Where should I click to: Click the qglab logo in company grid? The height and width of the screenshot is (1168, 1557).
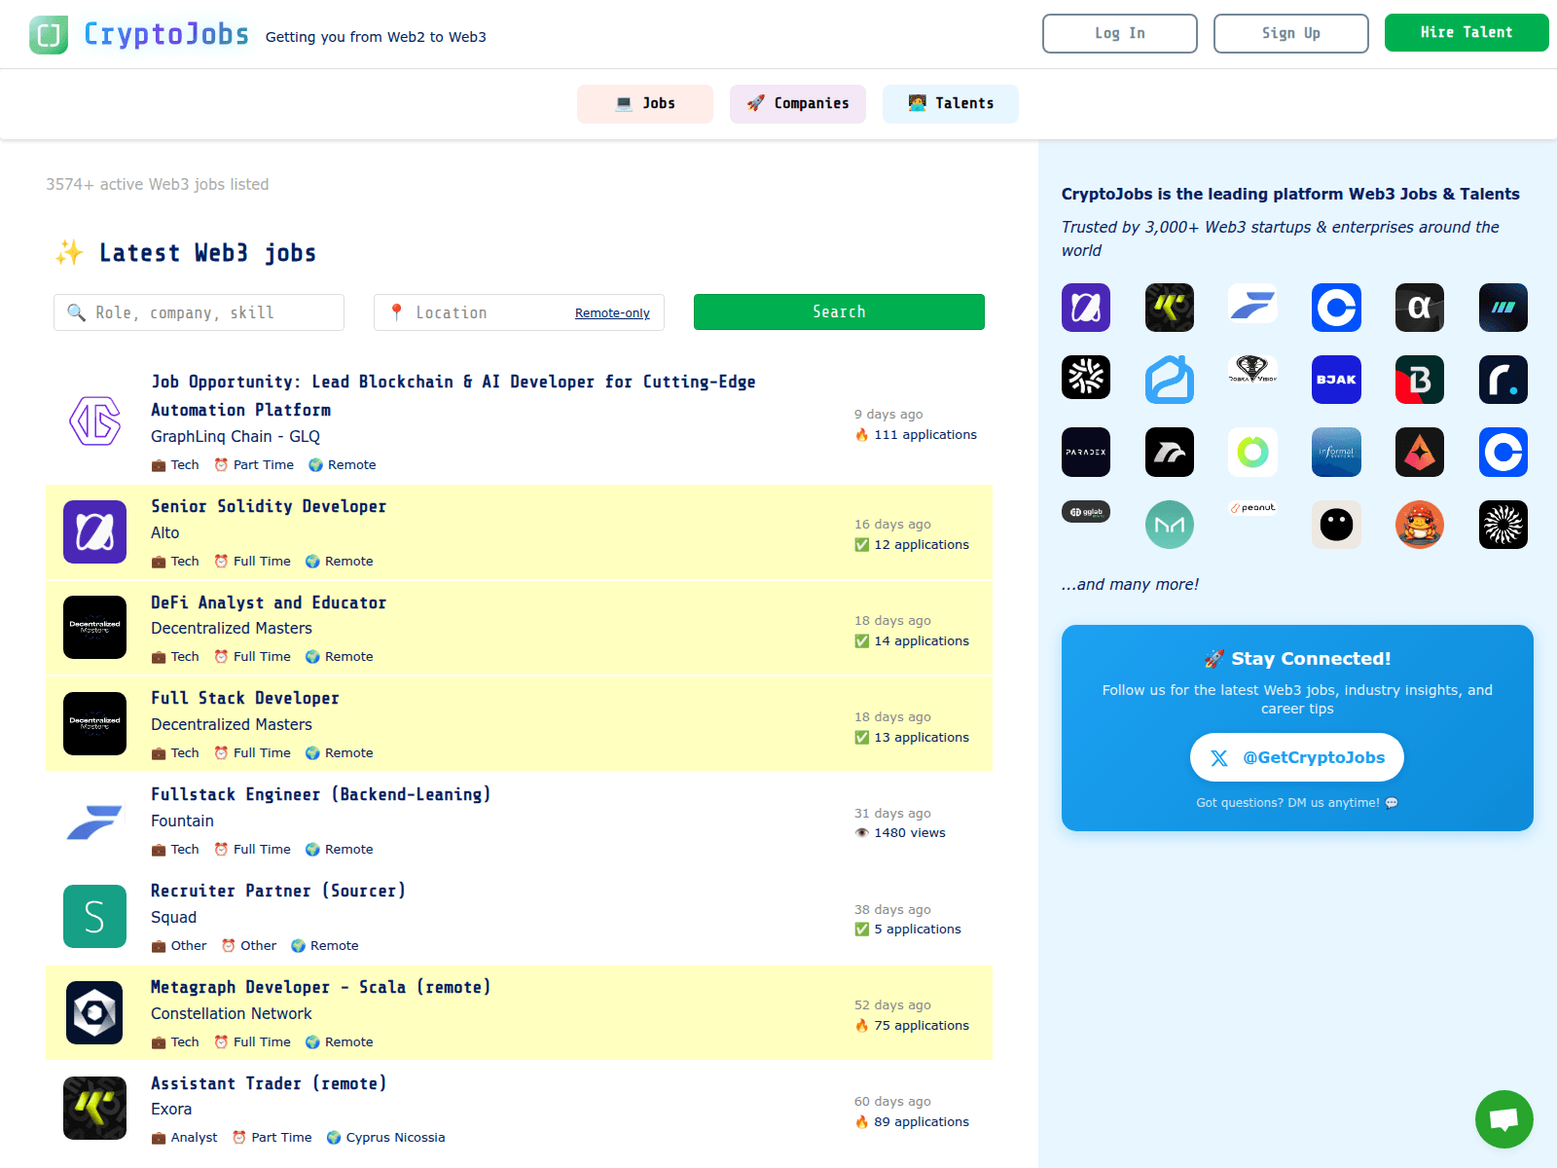tap(1086, 512)
